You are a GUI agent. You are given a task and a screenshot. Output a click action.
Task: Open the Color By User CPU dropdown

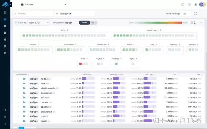tap(39, 23)
